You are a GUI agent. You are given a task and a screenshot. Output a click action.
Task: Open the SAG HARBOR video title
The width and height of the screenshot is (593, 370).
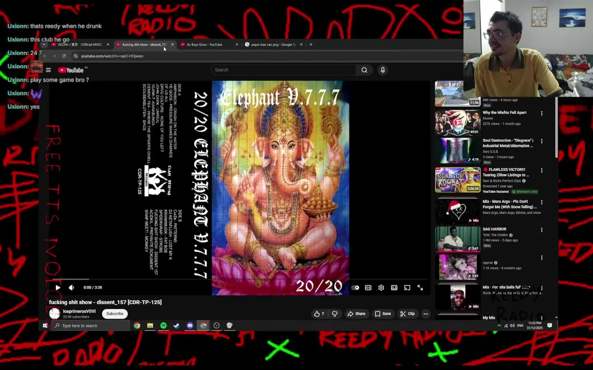coord(494,229)
